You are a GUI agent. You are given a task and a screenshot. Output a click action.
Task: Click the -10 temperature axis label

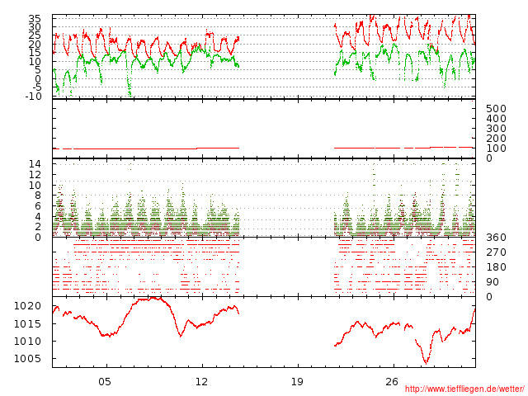tap(33, 97)
